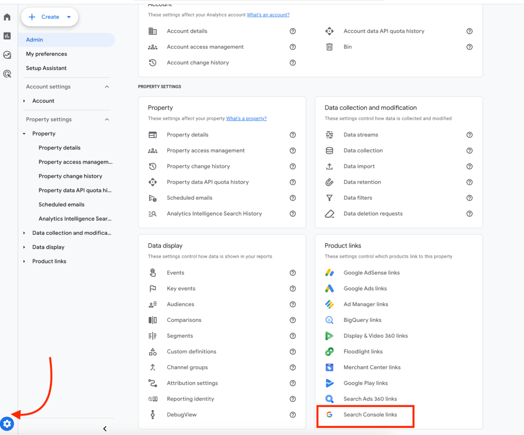The image size is (524, 435).
Task: Open the Admin gear icon at bottom left
Action: click(7, 424)
